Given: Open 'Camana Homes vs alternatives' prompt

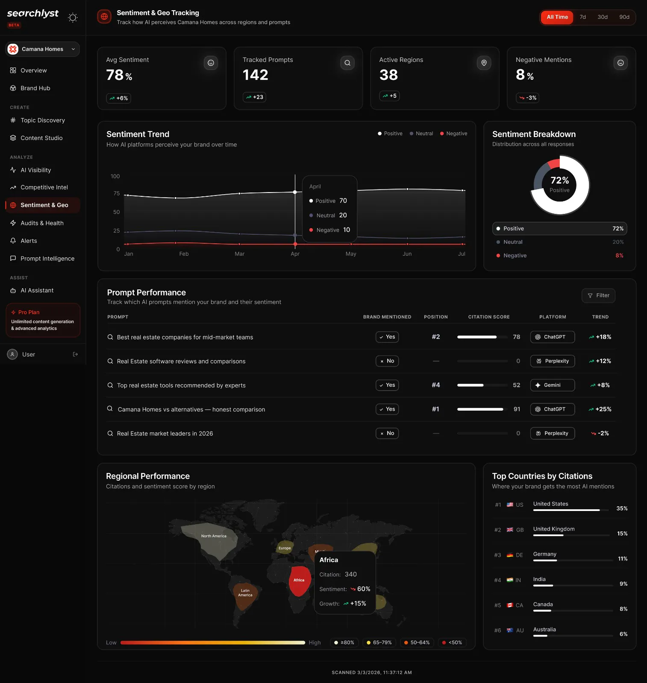Looking at the screenshot, I should pyautogui.click(x=191, y=409).
